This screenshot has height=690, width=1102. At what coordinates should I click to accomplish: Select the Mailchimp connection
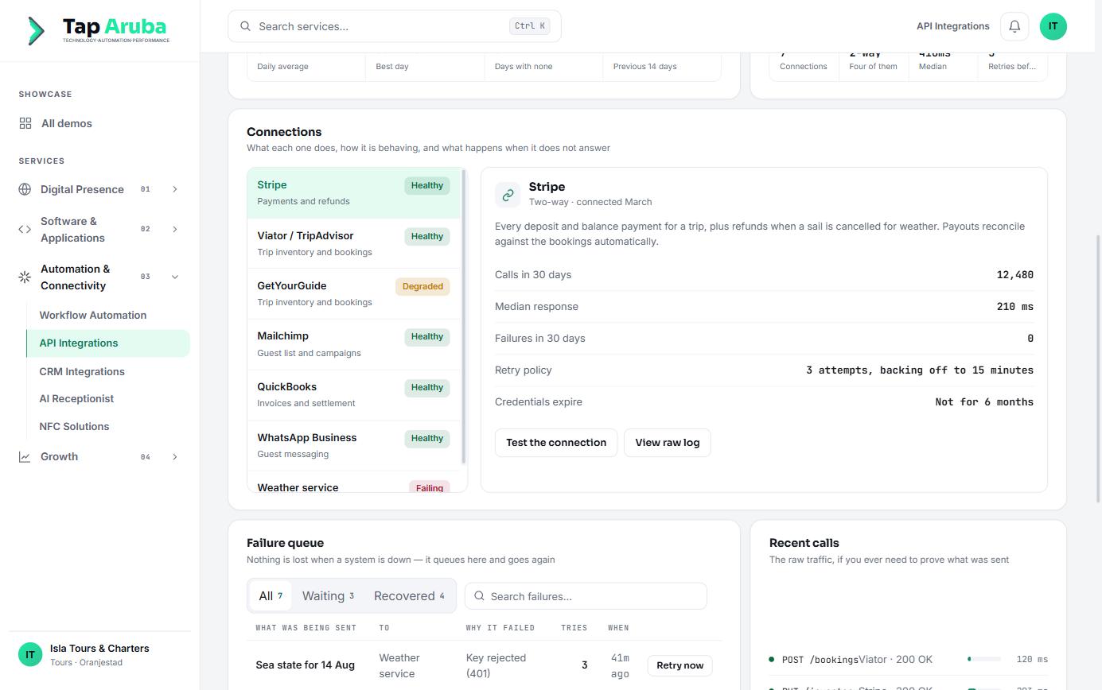click(353, 344)
